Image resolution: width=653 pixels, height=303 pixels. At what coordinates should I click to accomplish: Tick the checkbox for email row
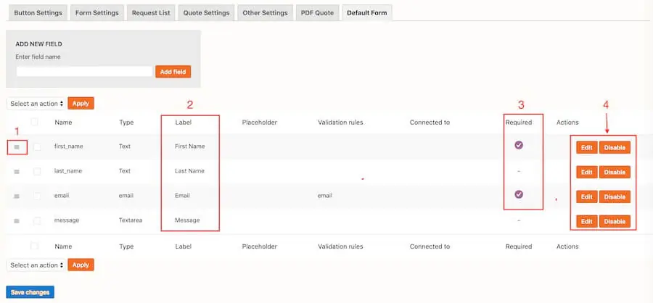(x=37, y=196)
